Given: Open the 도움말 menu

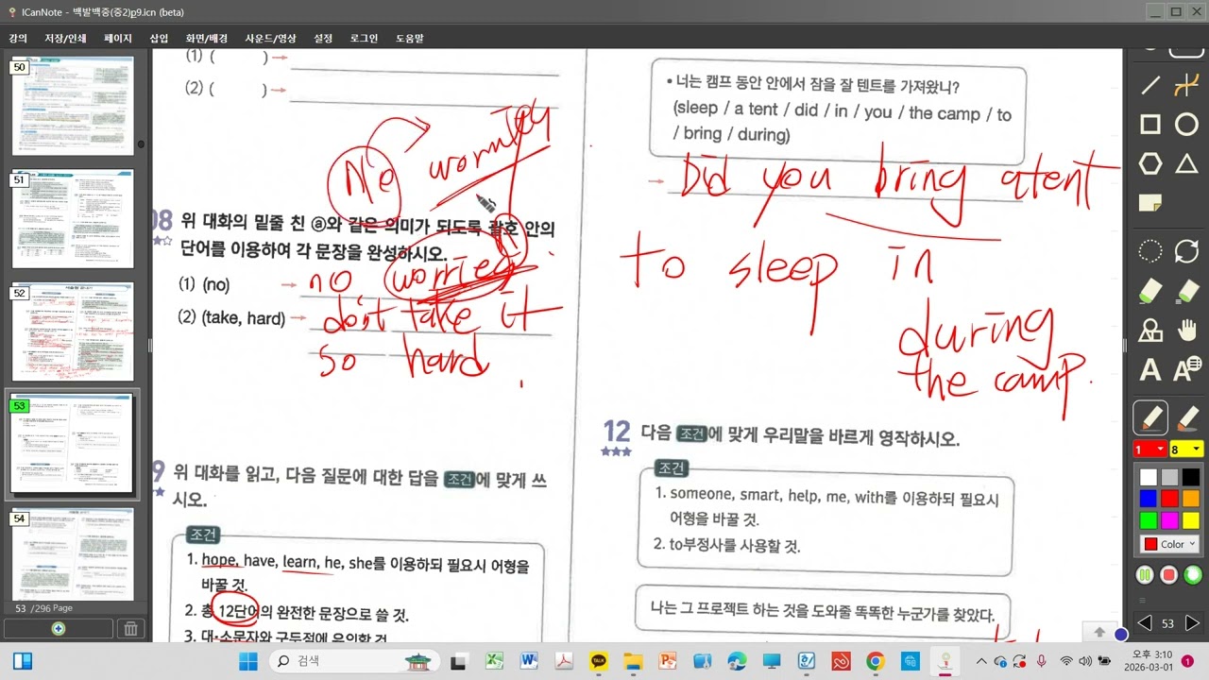Looking at the screenshot, I should [x=409, y=39].
